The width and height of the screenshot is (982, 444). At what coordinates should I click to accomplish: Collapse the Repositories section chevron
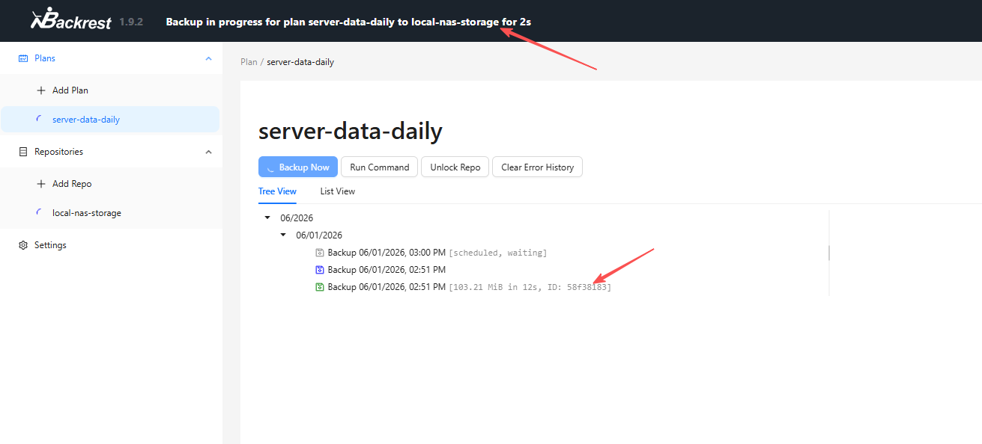[208, 152]
